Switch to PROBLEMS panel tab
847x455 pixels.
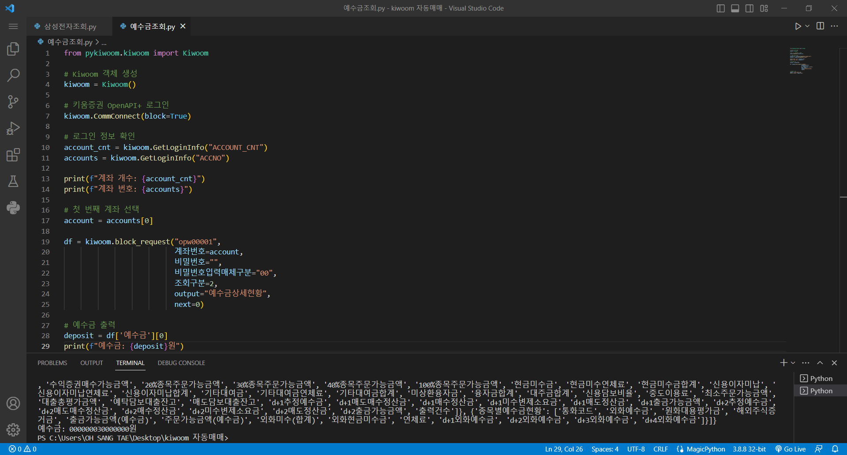coord(52,363)
